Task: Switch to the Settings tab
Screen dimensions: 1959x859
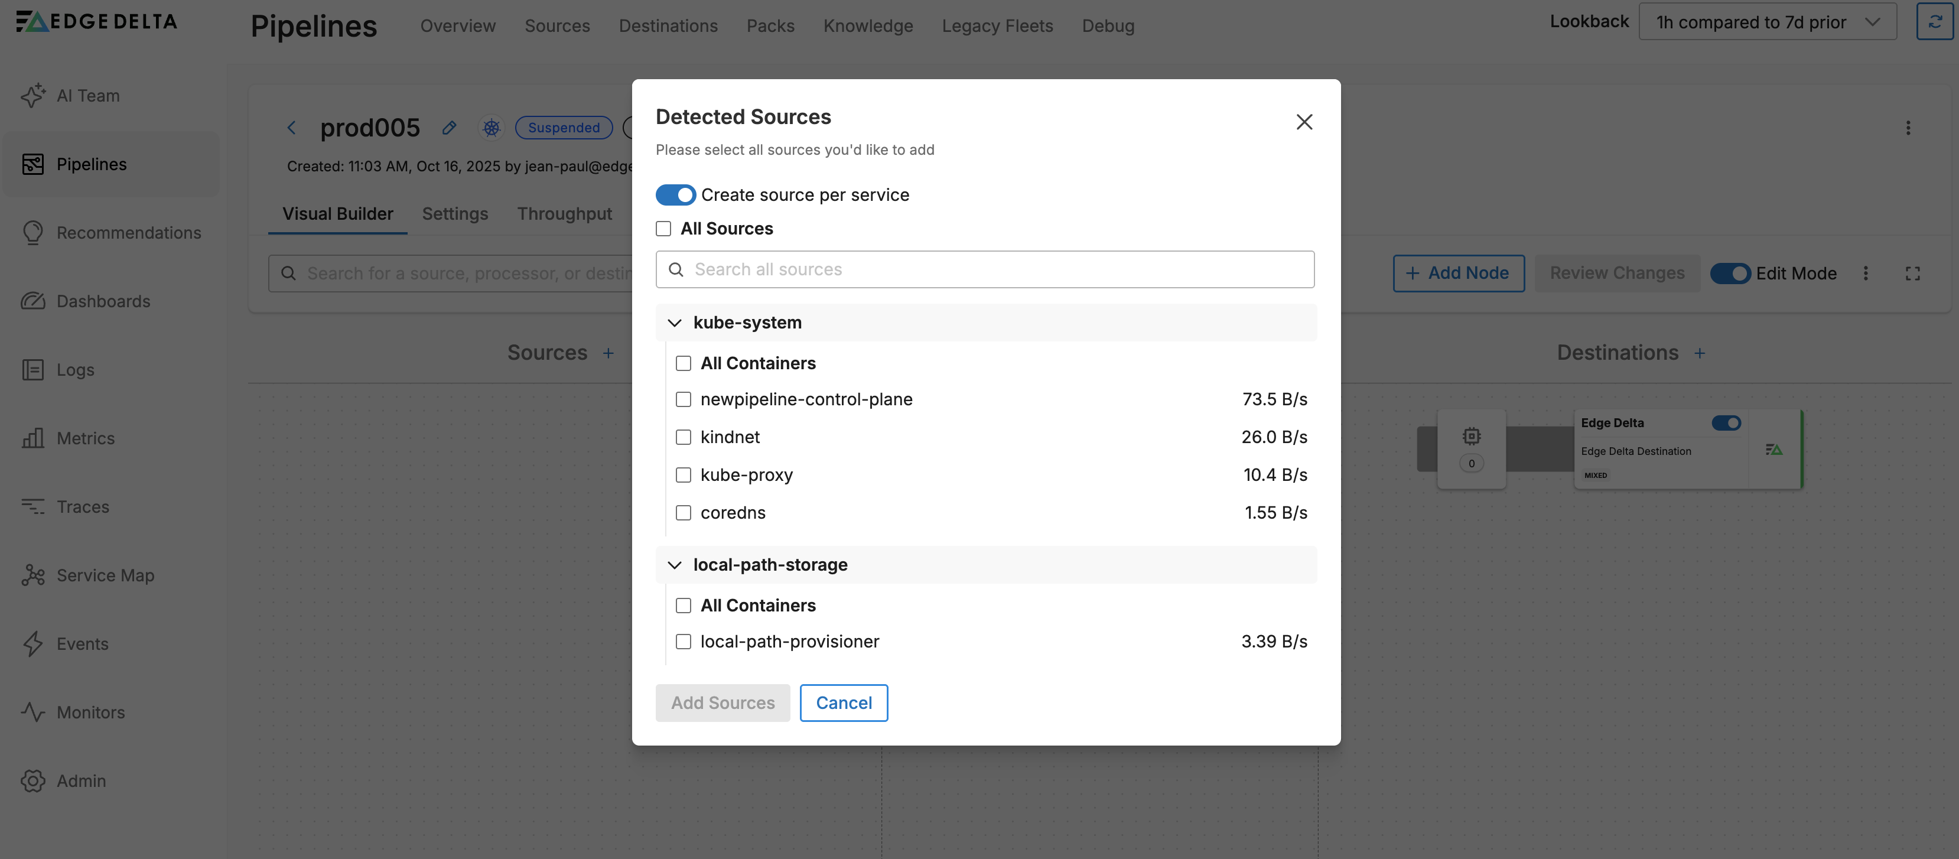Action: click(455, 214)
